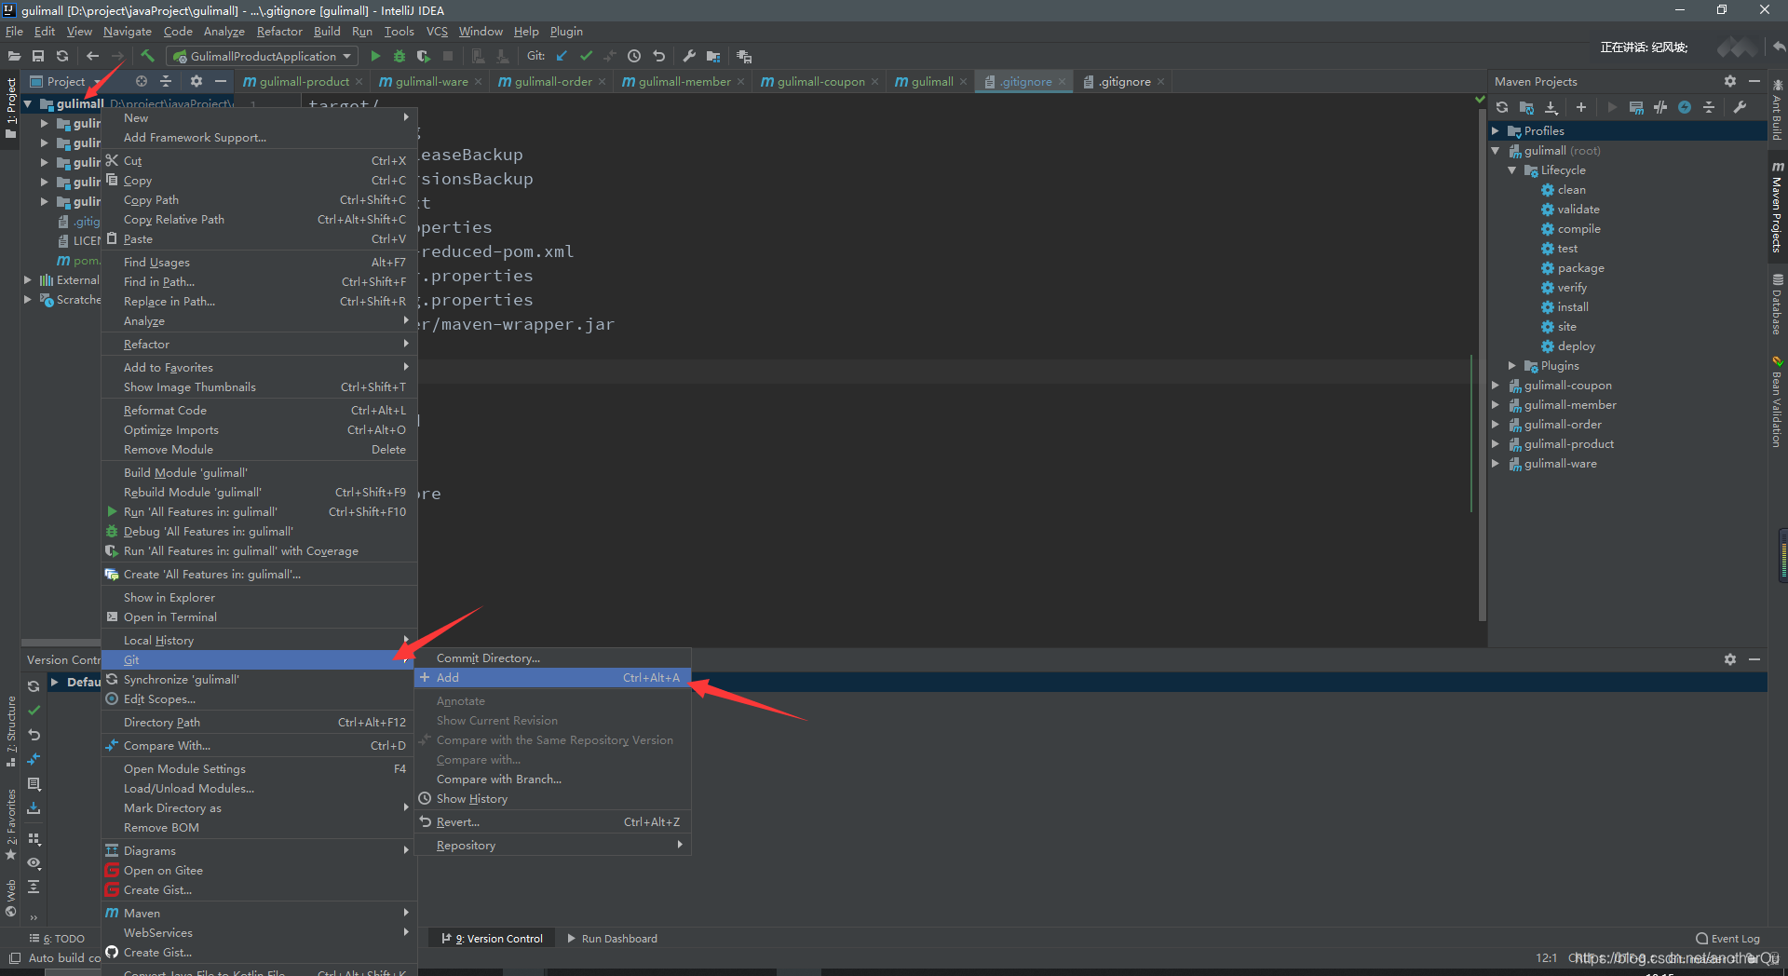
Task: Open Run Dashboard bottom tab
Action: click(x=612, y=939)
